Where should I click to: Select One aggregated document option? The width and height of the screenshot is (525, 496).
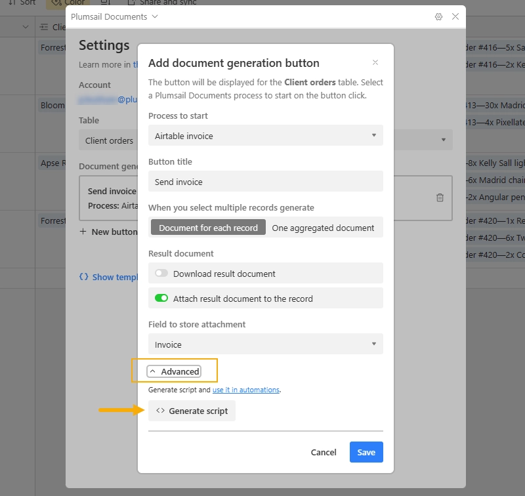pyautogui.click(x=323, y=228)
